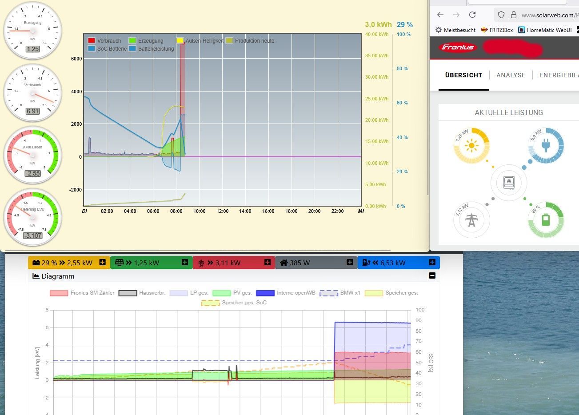The image size is (579, 415).
Task: Expand the battery 29 % 2,55 kW panel
Action: pyautogui.click(x=102, y=263)
